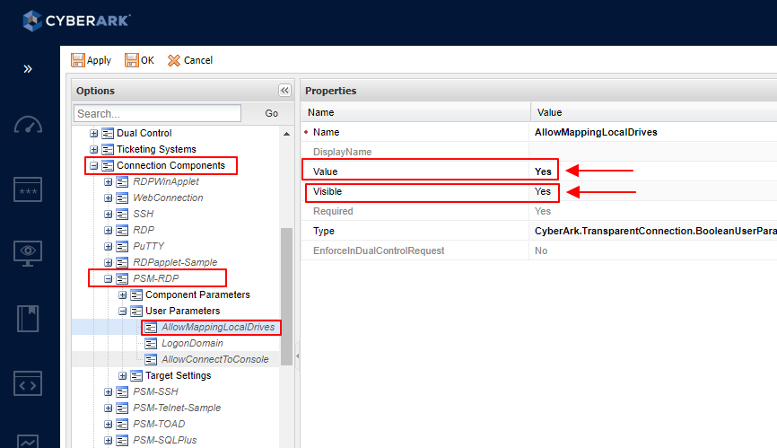Expand the RDPapplet-Sample node

point(108,262)
